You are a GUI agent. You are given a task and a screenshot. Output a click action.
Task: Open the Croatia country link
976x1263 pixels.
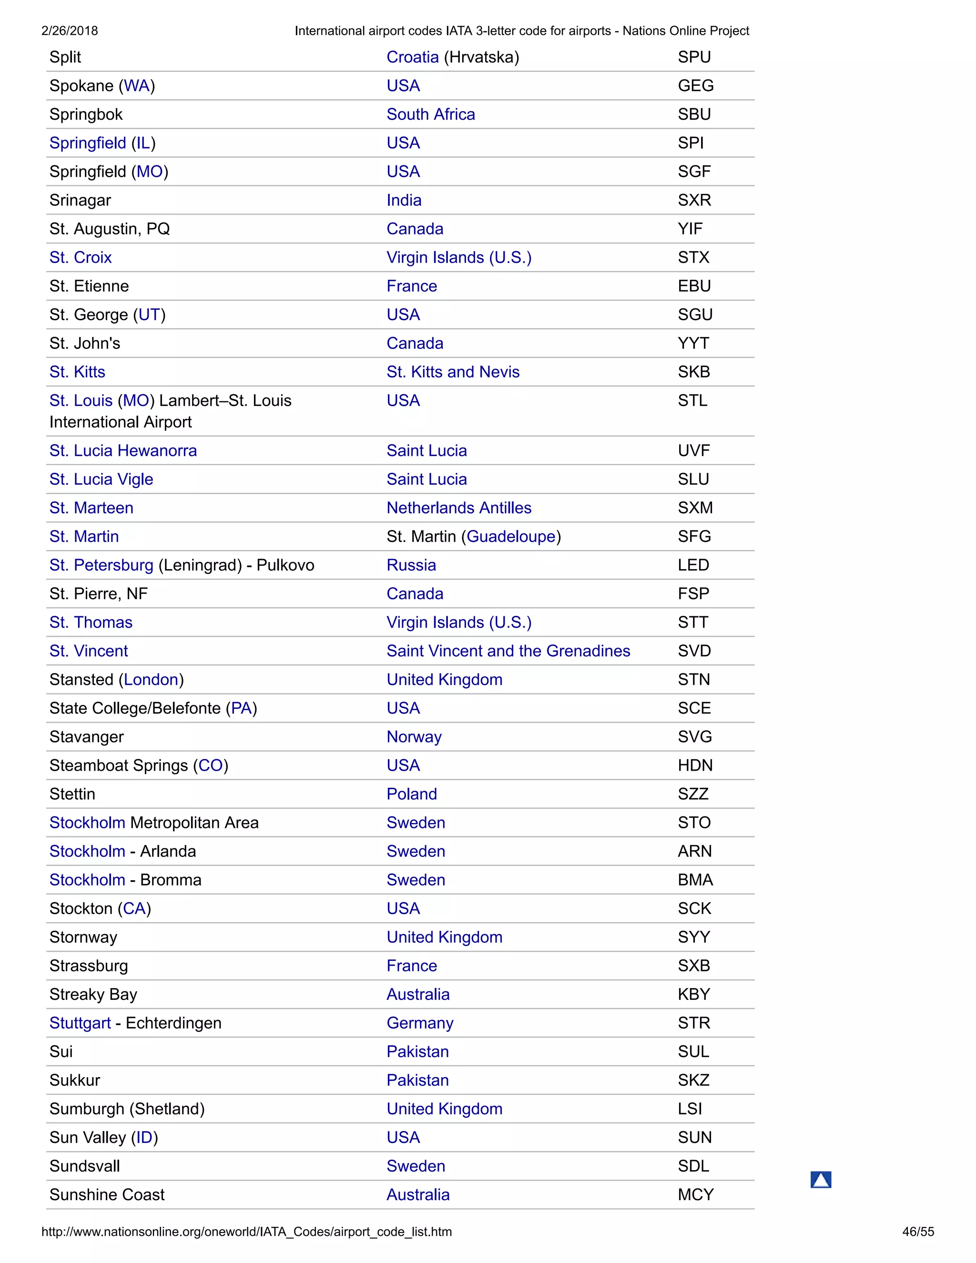click(412, 57)
